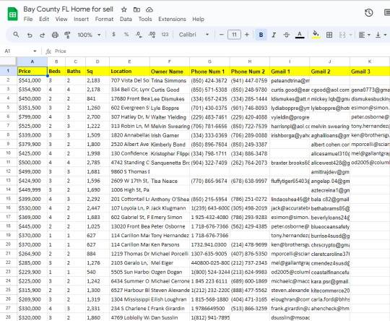Format selection as percent
Viewport: 390px width, 321px height.
126,35
